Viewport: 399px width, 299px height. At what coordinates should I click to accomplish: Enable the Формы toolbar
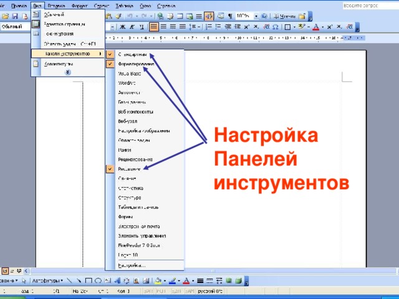coord(145,217)
